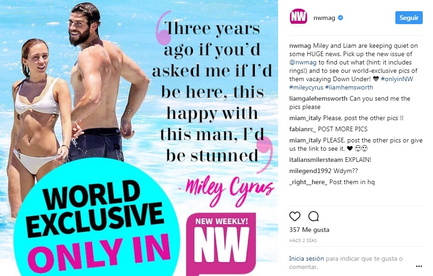Click the Inicia sesión link
This screenshot has height=276, width=433.
[306, 259]
